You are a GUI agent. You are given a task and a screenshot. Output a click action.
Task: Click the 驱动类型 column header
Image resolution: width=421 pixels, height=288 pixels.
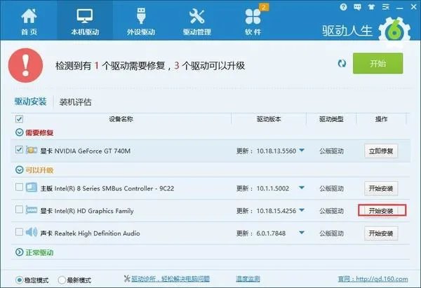pyautogui.click(x=331, y=119)
